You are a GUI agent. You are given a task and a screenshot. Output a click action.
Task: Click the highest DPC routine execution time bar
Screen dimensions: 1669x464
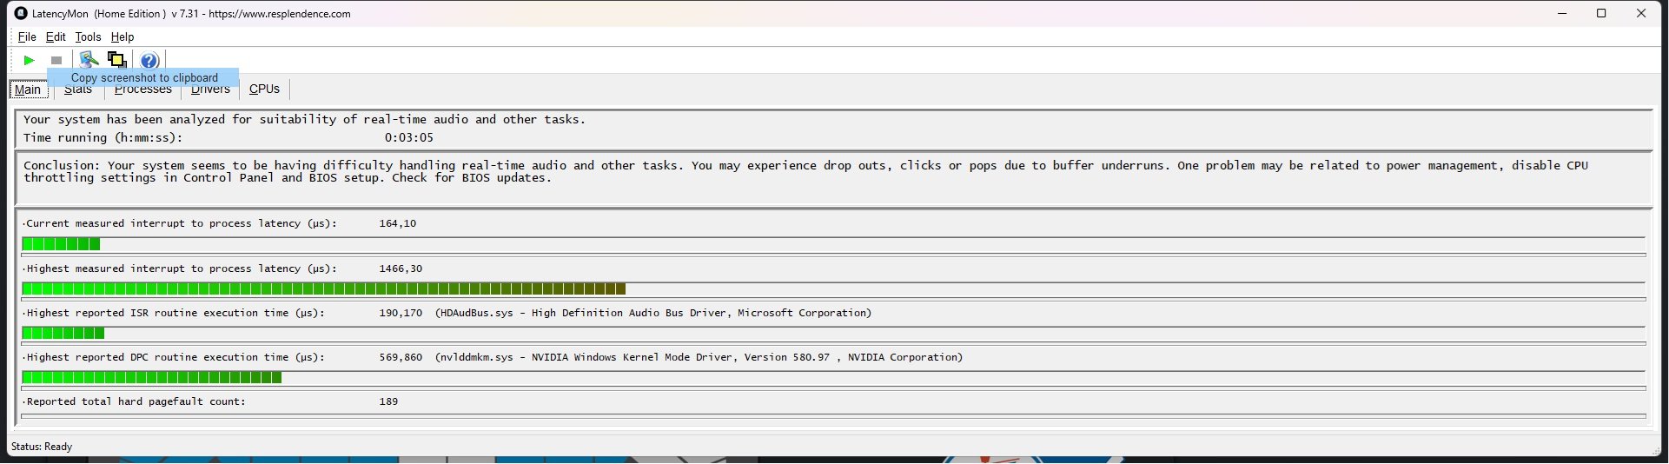click(833, 377)
